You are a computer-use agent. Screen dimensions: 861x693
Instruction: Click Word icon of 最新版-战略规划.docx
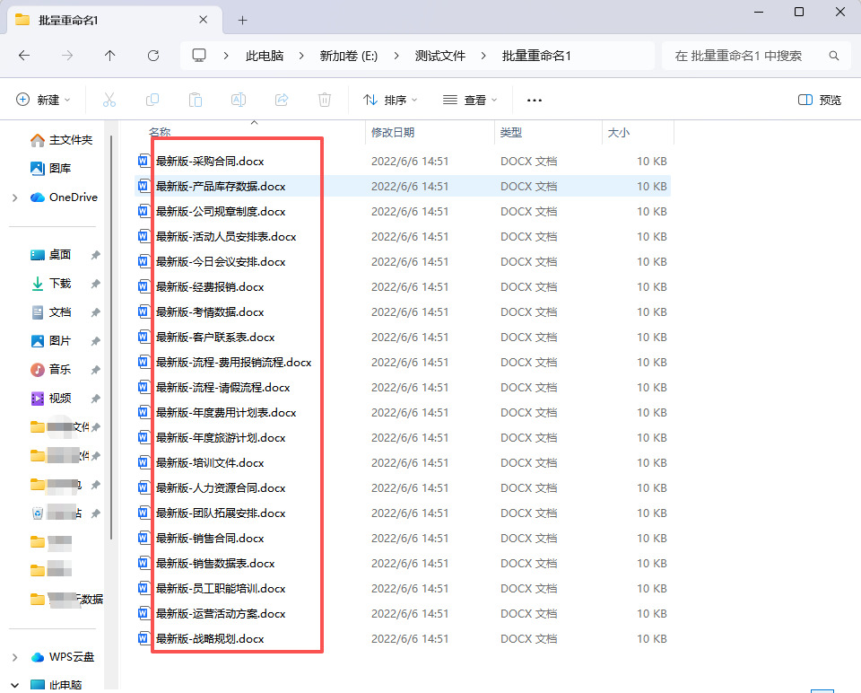click(x=143, y=638)
